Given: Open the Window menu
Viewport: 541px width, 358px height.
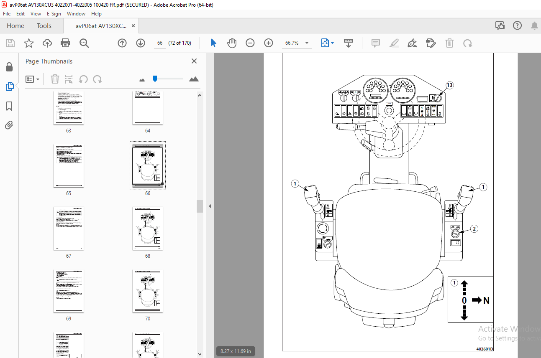Looking at the screenshot, I should (76, 13).
